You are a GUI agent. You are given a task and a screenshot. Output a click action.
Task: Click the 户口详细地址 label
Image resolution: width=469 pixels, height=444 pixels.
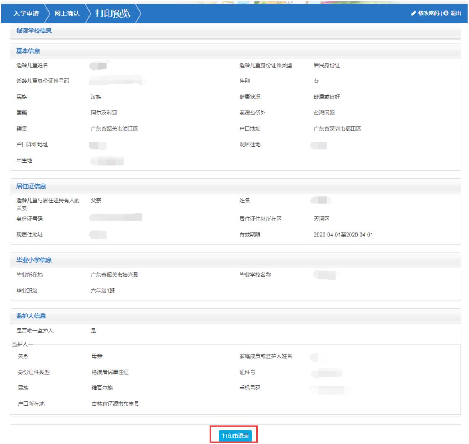[x=32, y=145]
